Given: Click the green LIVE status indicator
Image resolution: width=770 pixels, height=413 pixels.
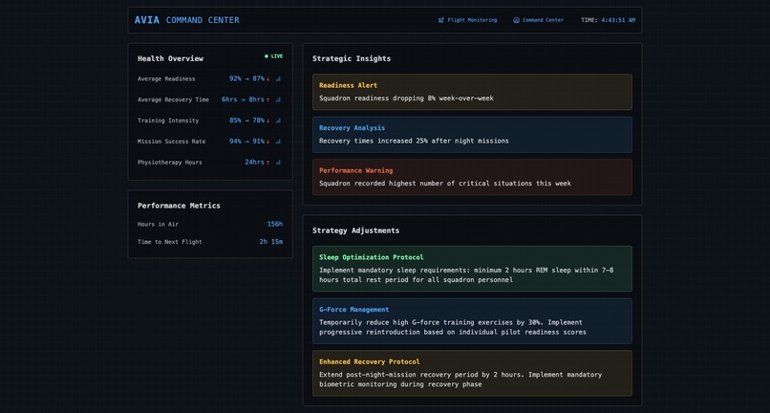Looking at the screenshot, I should (273, 56).
